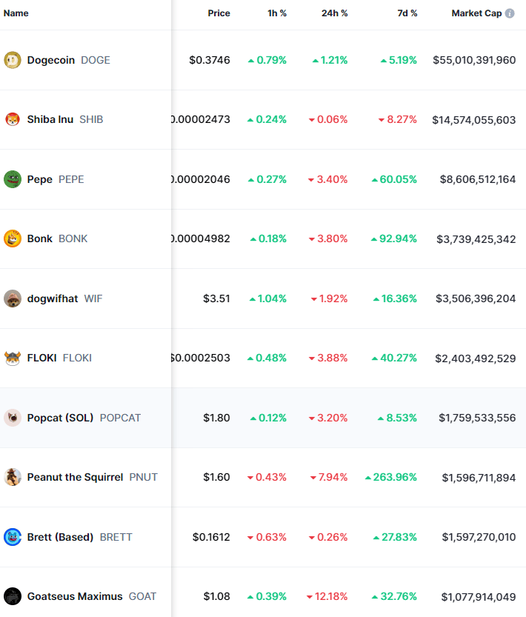Screen dimensions: 526x617
Task: Click the Dogecoin coin logo icon
Action: coord(13,60)
